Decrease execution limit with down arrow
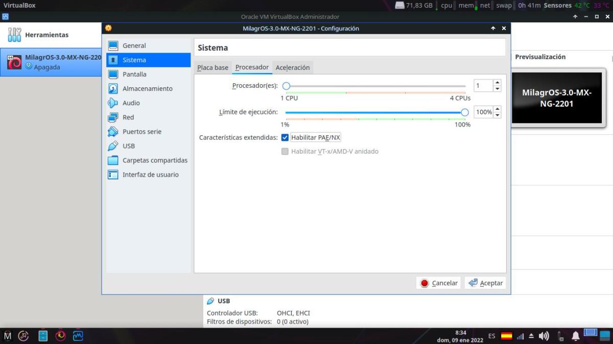The height and width of the screenshot is (344, 613). point(497,115)
